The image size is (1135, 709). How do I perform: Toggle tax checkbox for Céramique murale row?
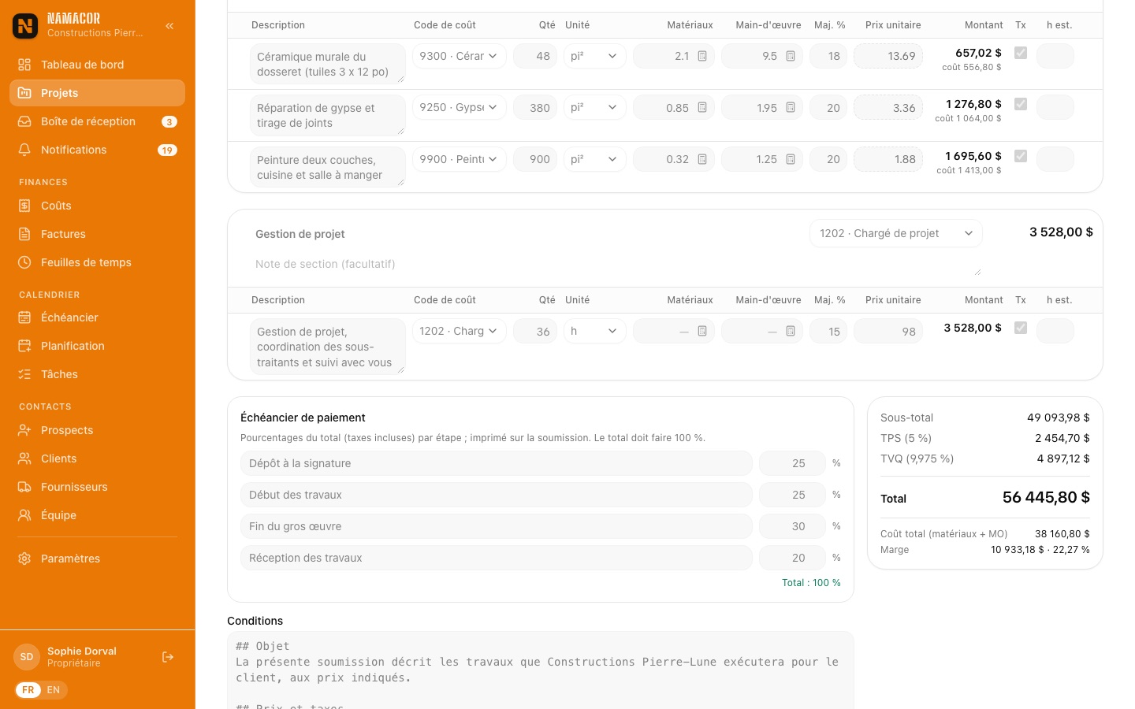[x=1021, y=53]
